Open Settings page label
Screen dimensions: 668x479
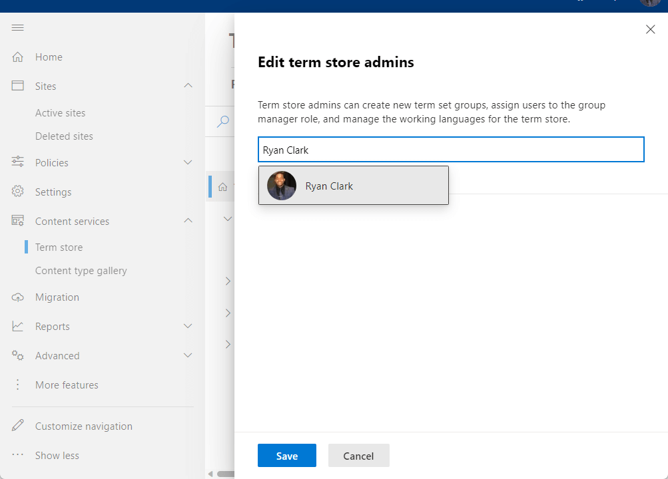pyautogui.click(x=53, y=192)
